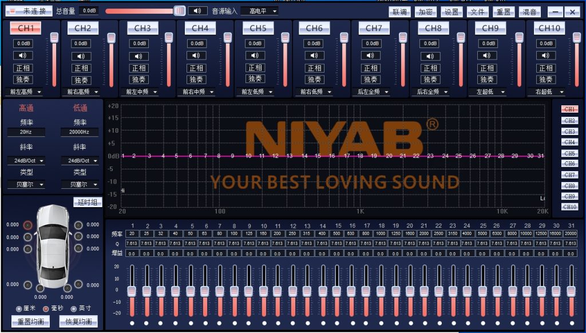This screenshot has height=333, width=586.
Task: Toggle CH9 phase button 正相
Action: click(x=486, y=68)
